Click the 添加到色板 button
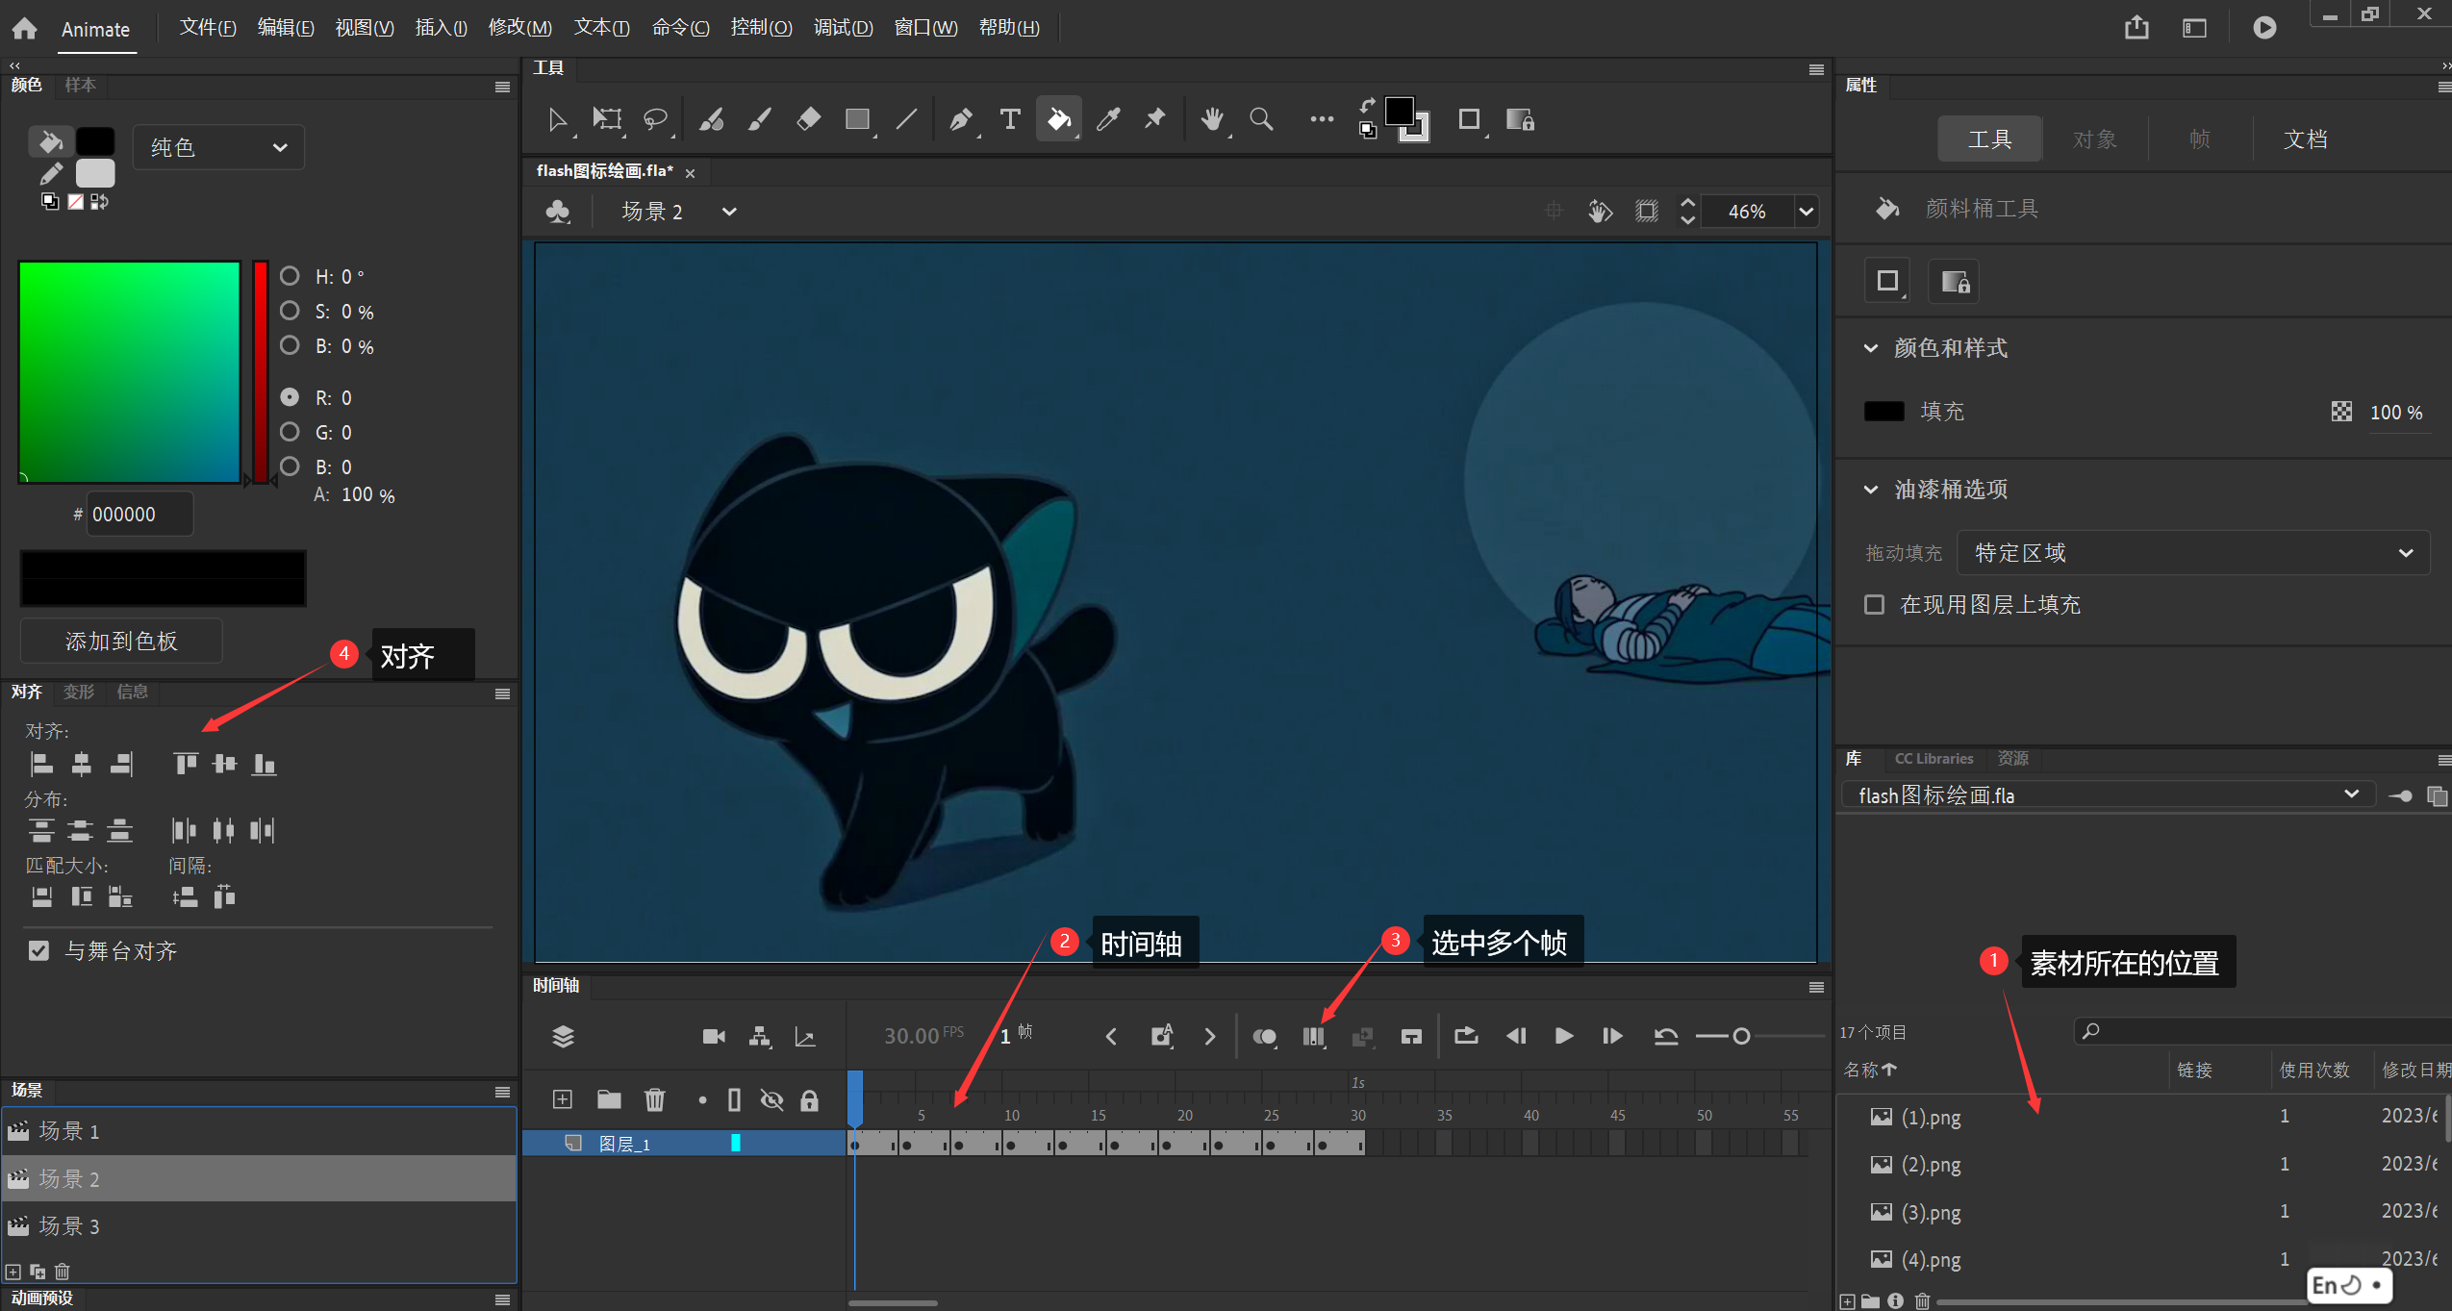 coord(121,641)
